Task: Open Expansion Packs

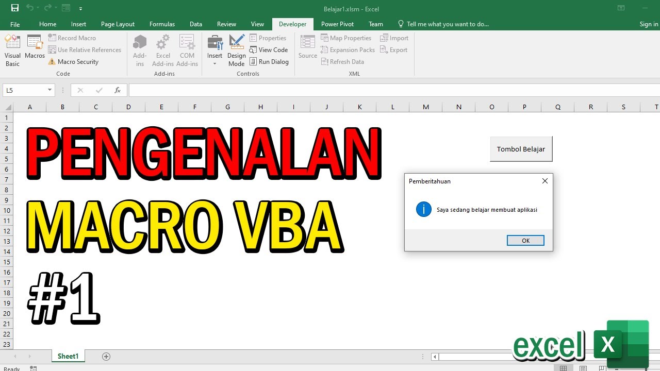Action: (x=348, y=50)
